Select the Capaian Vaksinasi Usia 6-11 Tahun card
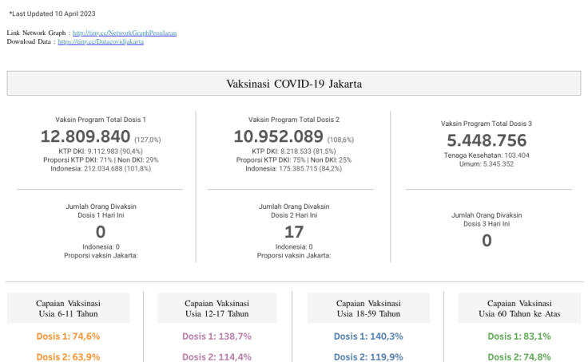588x362 pixels. tap(69, 309)
